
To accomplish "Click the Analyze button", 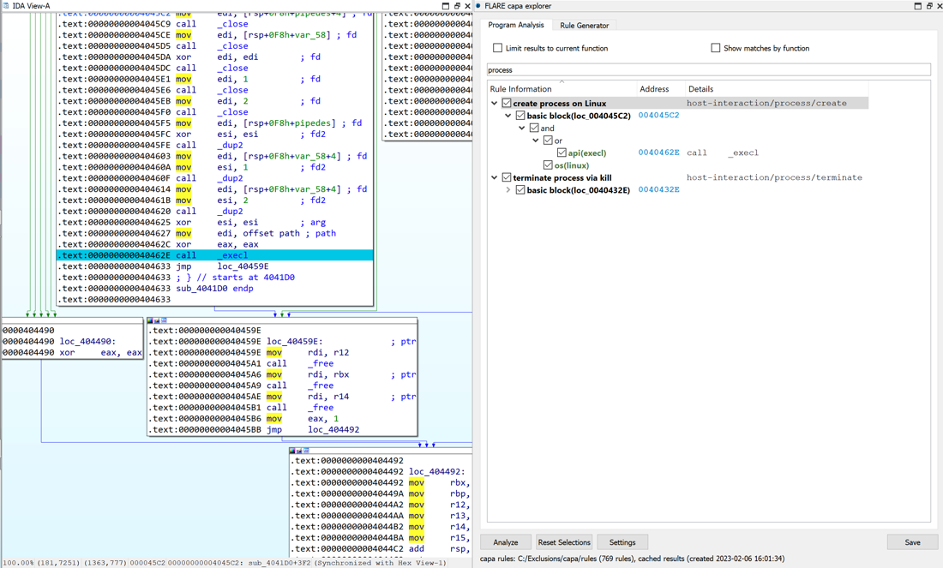I will click(506, 542).
